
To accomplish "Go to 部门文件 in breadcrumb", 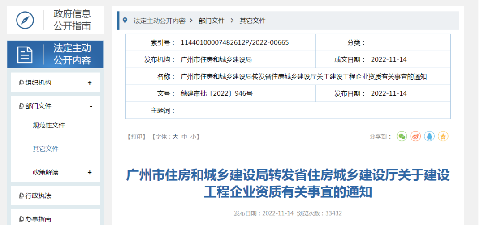I will [212, 21].
